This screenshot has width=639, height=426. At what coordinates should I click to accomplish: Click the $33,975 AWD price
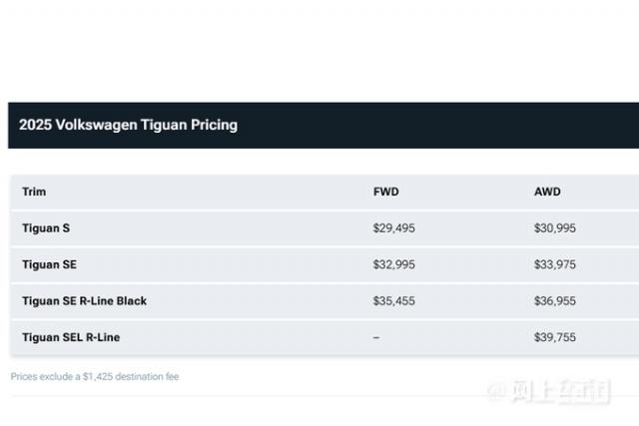point(554,264)
